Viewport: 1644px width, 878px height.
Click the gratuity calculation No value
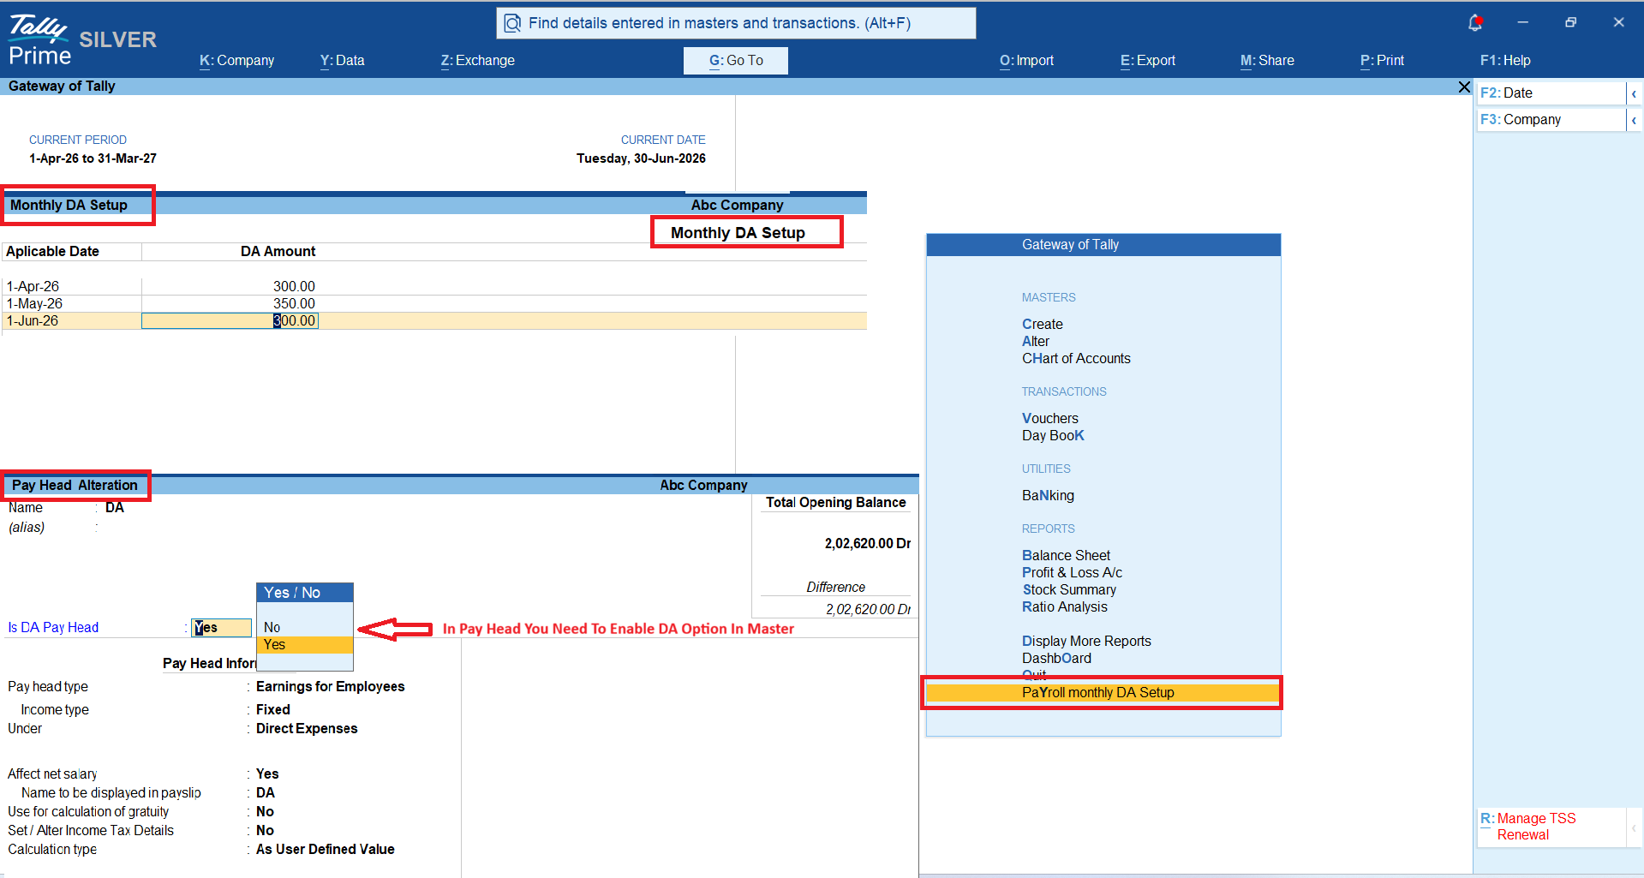(x=265, y=812)
